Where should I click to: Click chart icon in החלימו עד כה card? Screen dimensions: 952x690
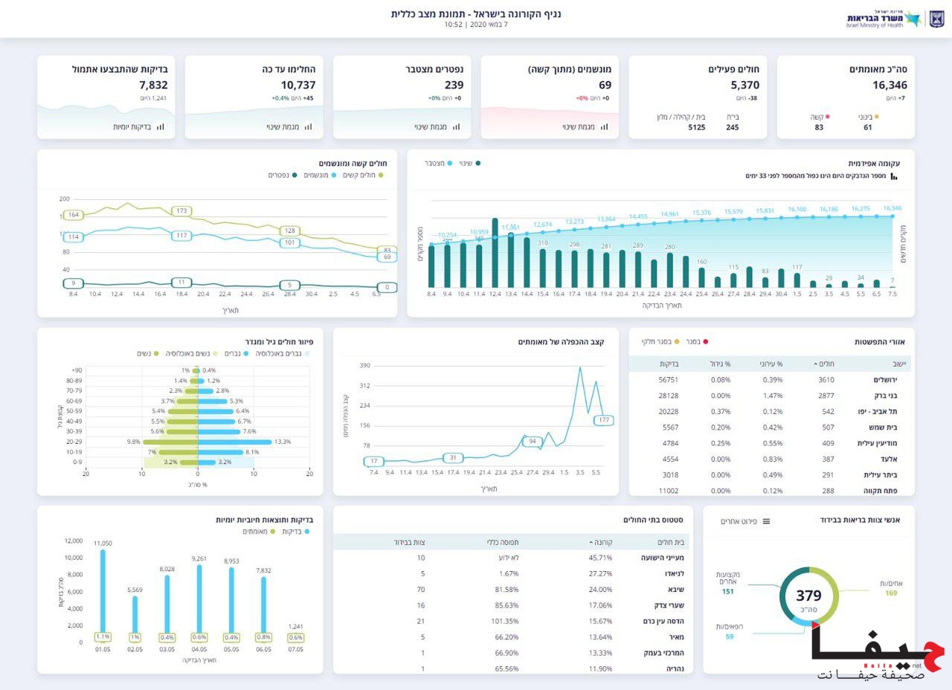[308, 127]
